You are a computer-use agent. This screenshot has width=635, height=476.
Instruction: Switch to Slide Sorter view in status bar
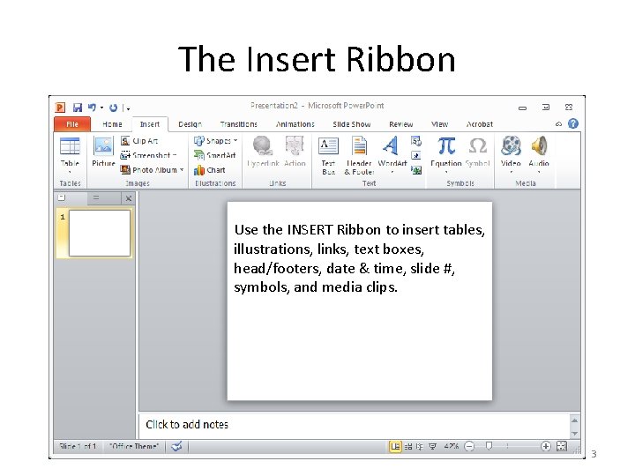[x=408, y=446]
